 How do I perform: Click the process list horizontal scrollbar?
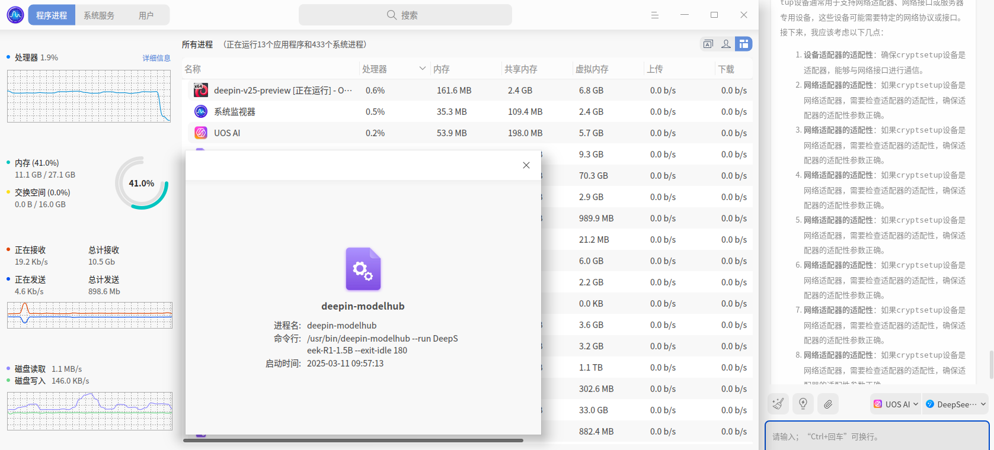353,441
